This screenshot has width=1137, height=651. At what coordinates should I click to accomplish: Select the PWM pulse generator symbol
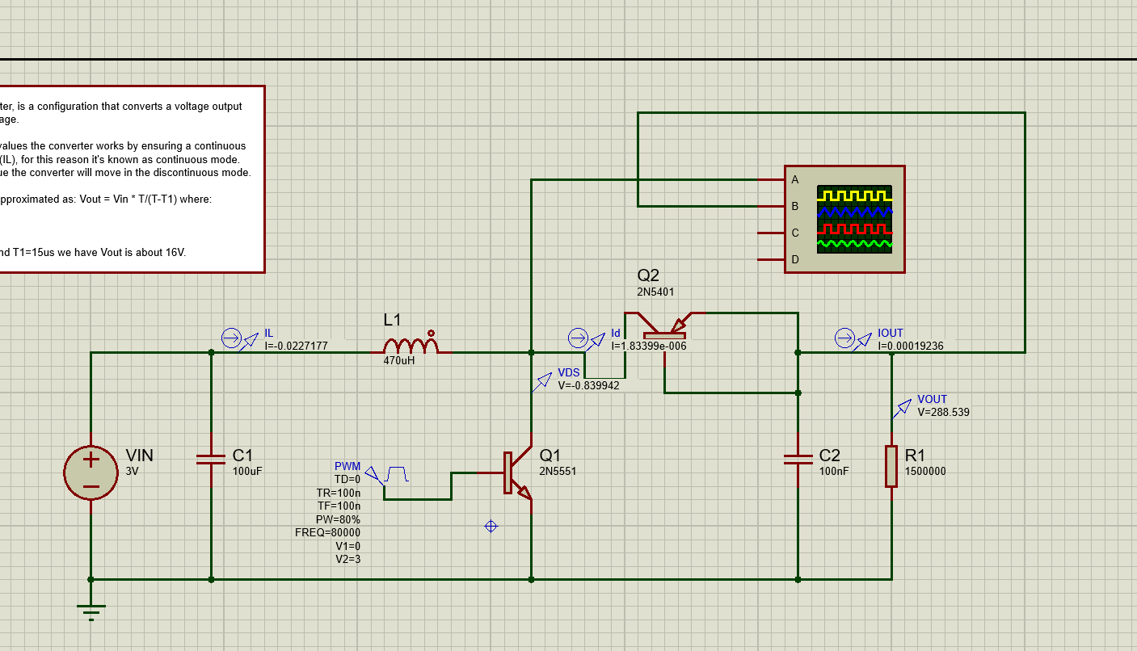pos(386,474)
